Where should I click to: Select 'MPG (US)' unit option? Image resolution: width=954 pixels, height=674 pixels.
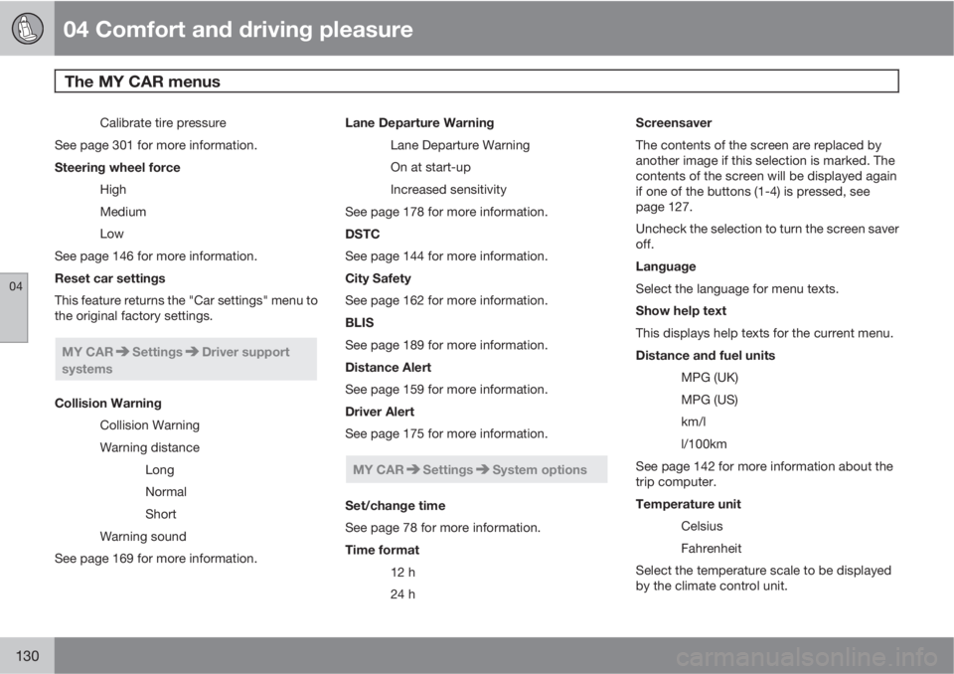click(710, 400)
